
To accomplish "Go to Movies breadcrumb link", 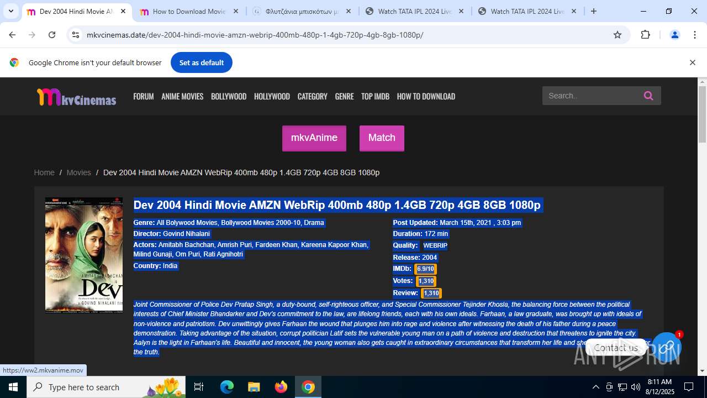I will (x=78, y=172).
